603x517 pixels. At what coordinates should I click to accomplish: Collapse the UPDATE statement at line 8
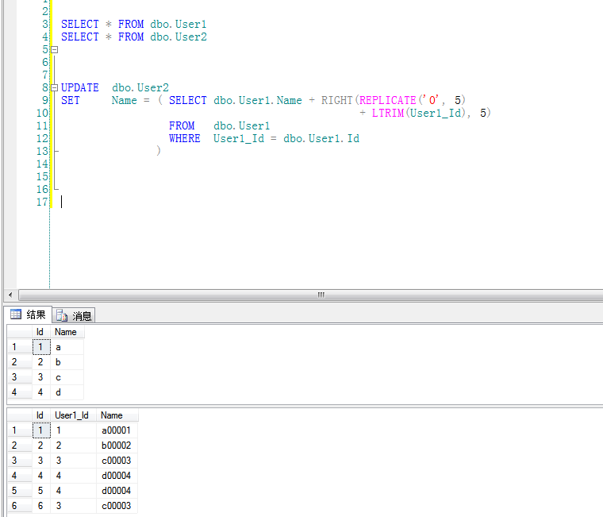(55, 88)
